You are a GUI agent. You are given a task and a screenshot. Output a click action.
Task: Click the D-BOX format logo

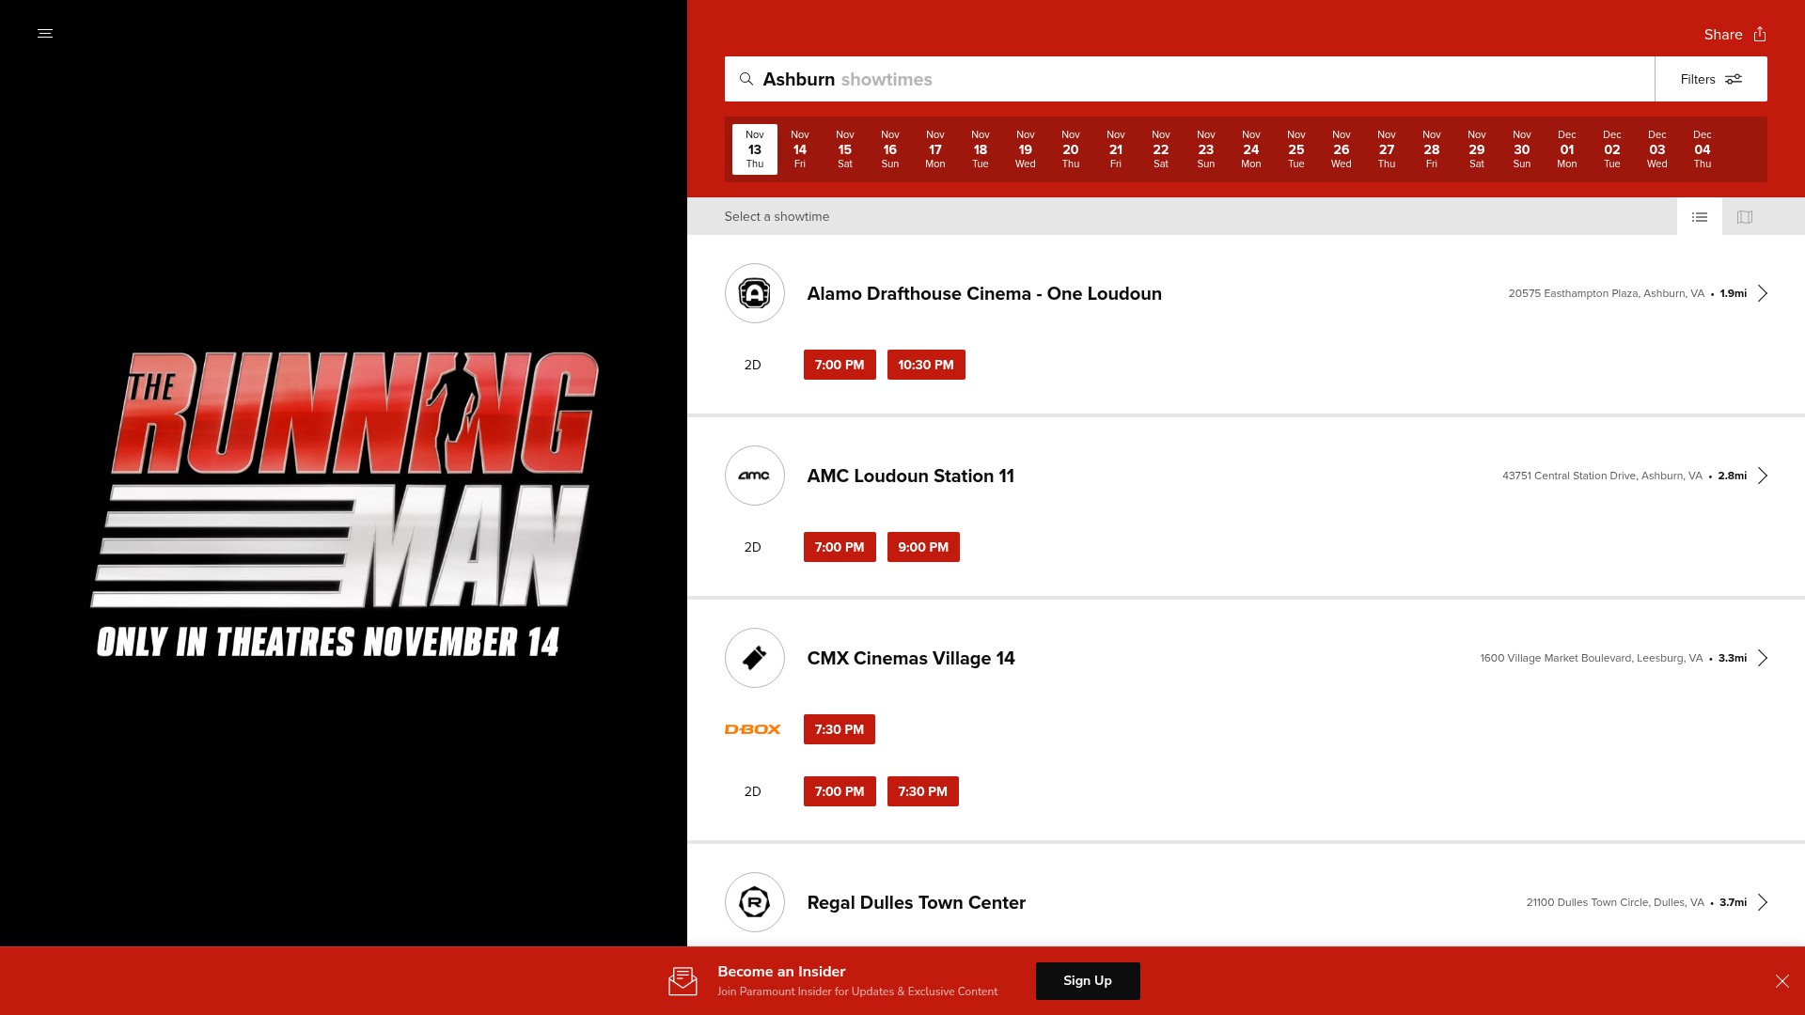753,729
